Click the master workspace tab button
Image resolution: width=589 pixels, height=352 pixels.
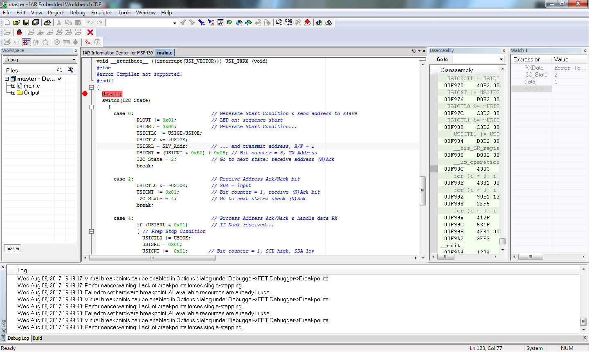pos(13,248)
